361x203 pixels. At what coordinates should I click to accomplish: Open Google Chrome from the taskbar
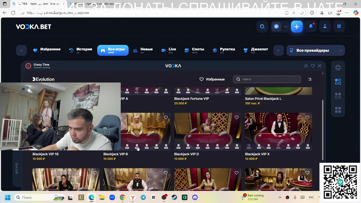pos(122,197)
